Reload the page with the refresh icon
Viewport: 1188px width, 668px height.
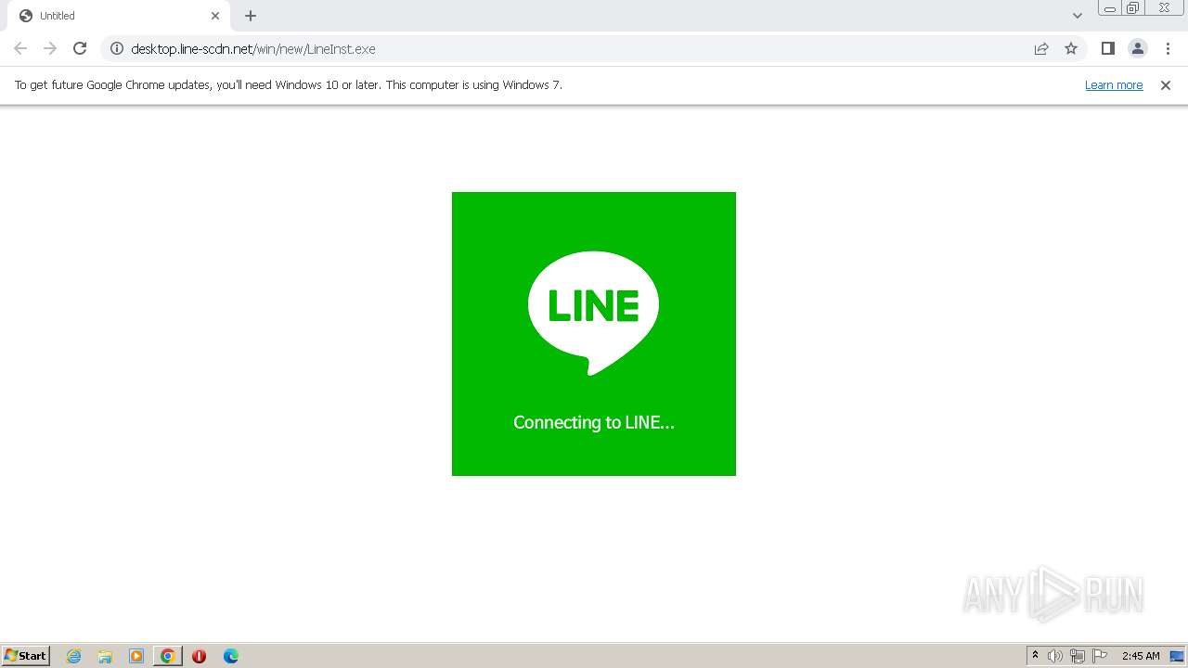tap(80, 48)
